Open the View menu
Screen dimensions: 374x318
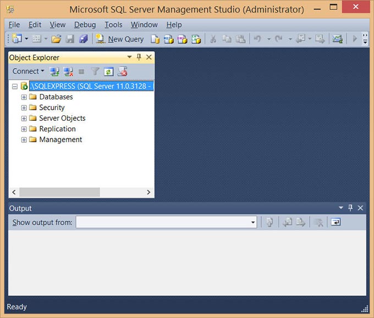(58, 25)
